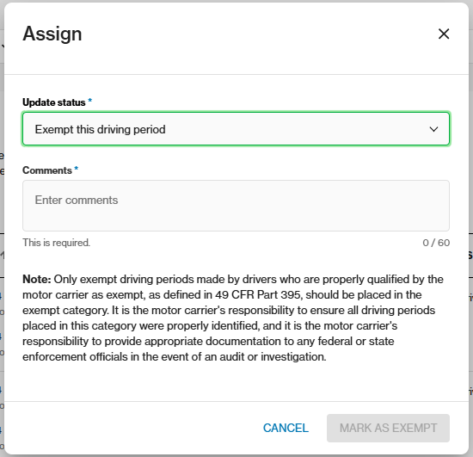This screenshot has height=457, width=473.
Task: Click the bold 'Note:' word
Action: pyautogui.click(x=37, y=279)
